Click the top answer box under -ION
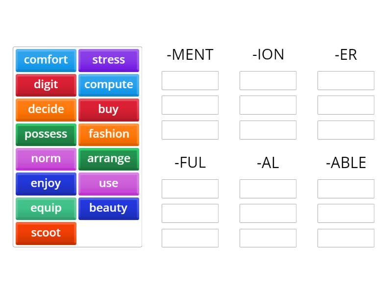392x294 pixels. [x=268, y=80]
